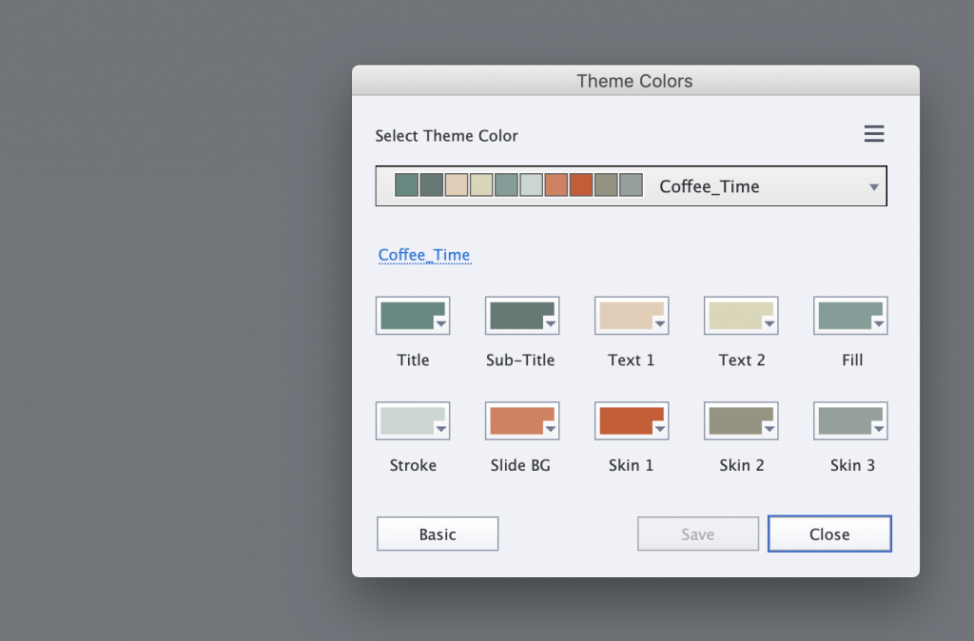Image resolution: width=974 pixels, height=641 pixels.
Task: Open the Sub-Title color dropdown arrow
Action: [550, 323]
